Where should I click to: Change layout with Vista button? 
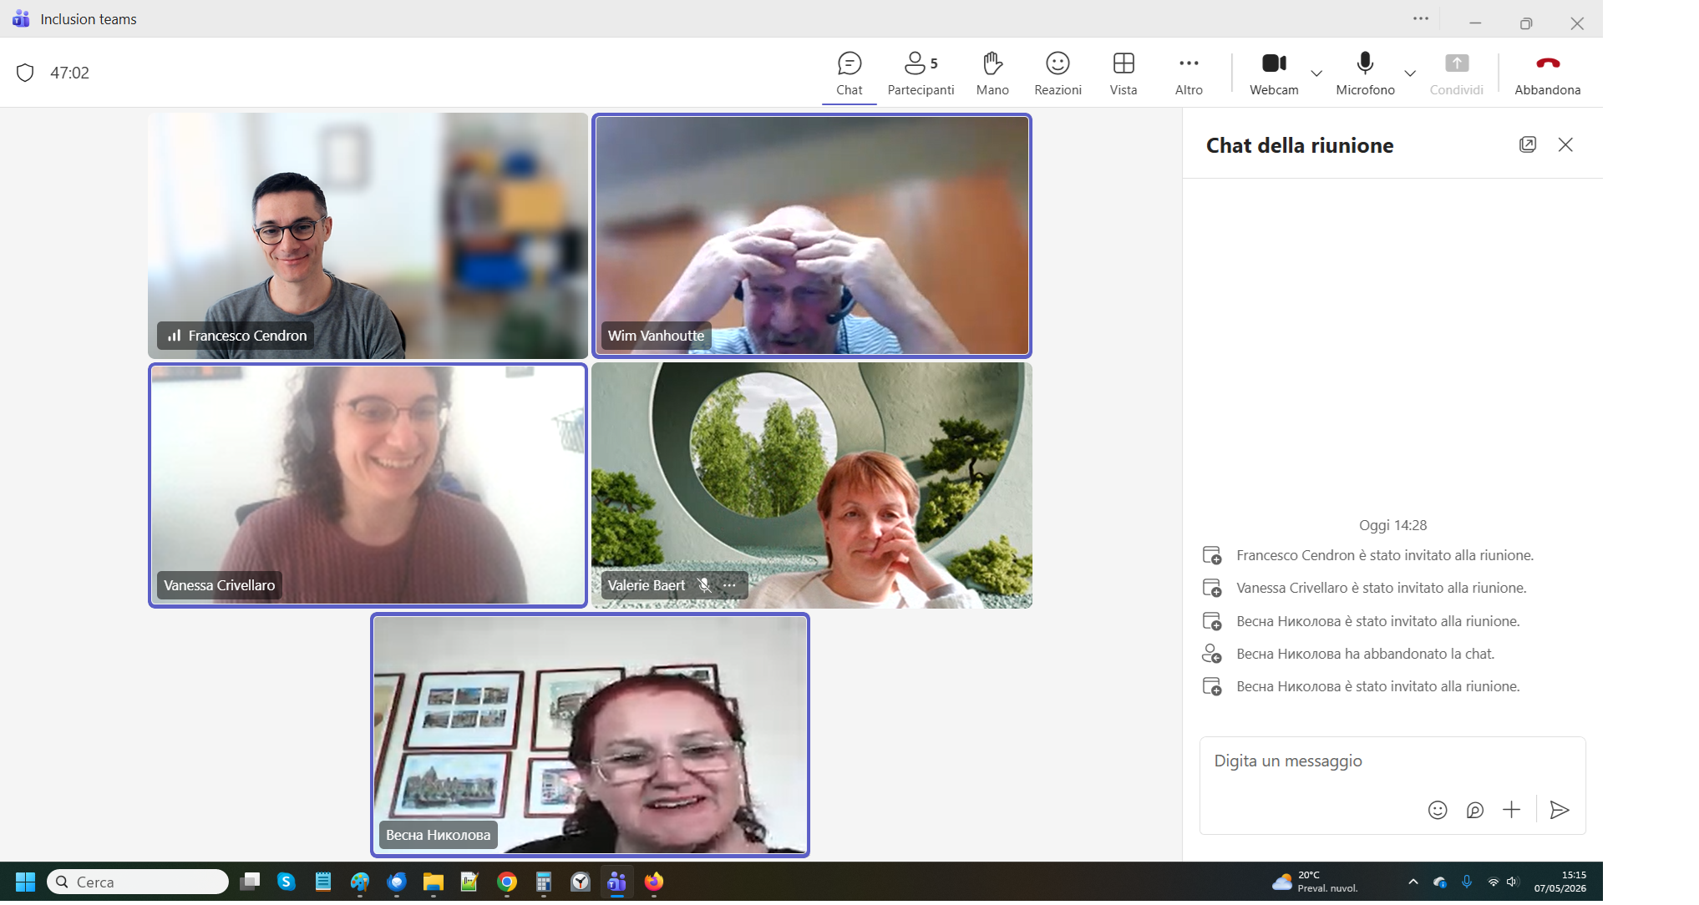(1123, 73)
